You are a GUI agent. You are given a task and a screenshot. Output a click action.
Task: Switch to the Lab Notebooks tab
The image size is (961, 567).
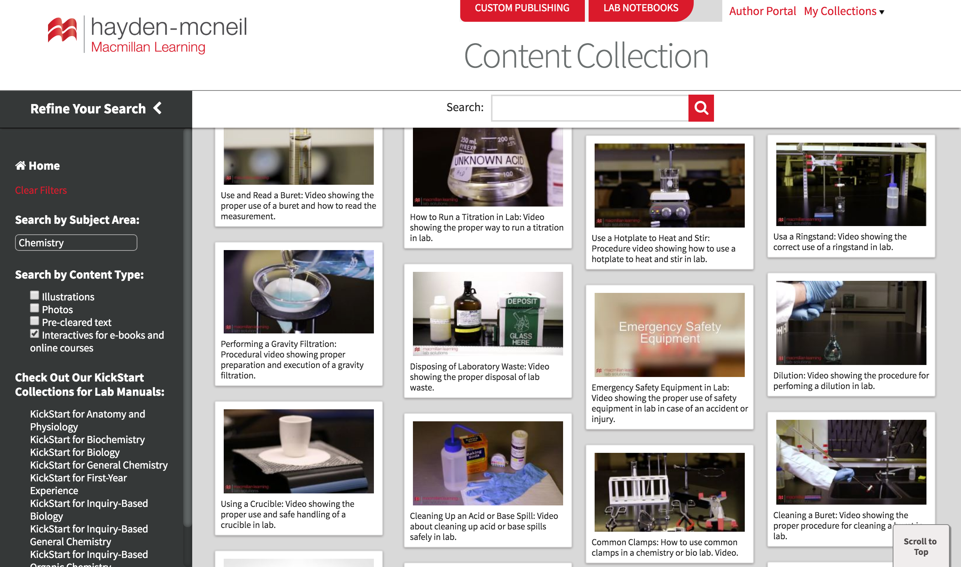click(640, 9)
